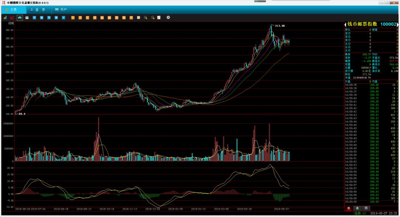Click the 15000000 volume axis label
Image resolution: width=400 pixels, height=217 pixels.
pos(8,124)
